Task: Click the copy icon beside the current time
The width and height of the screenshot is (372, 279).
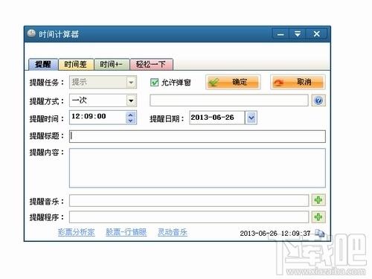Action: point(320,233)
